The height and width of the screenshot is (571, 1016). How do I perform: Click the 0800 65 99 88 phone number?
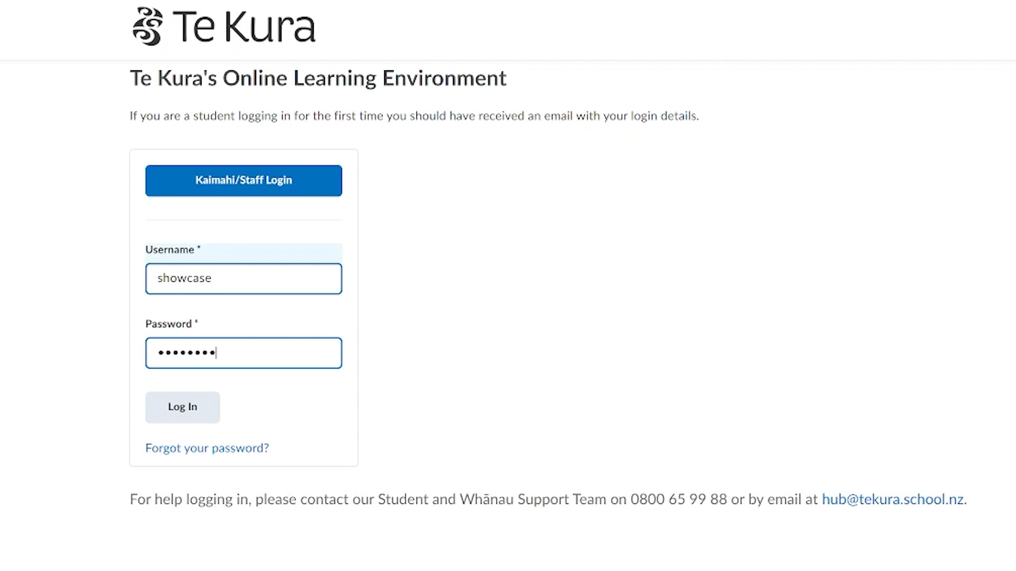(678, 500)
